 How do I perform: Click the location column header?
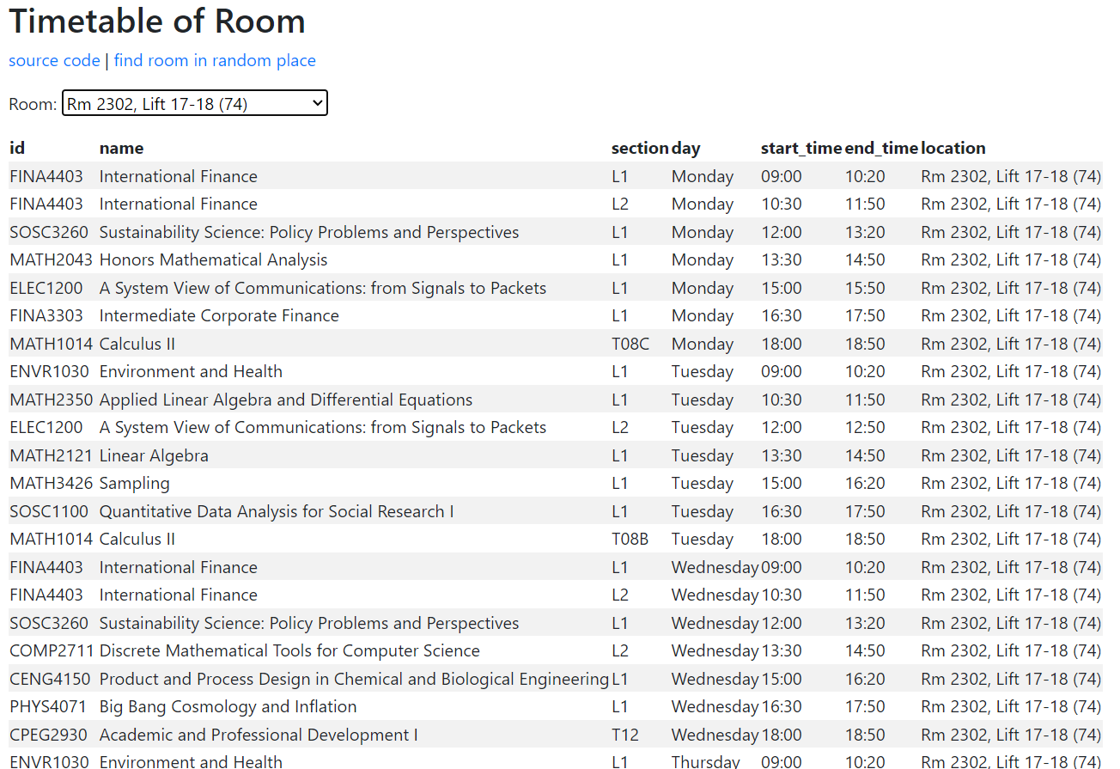(x=953, y=148)
